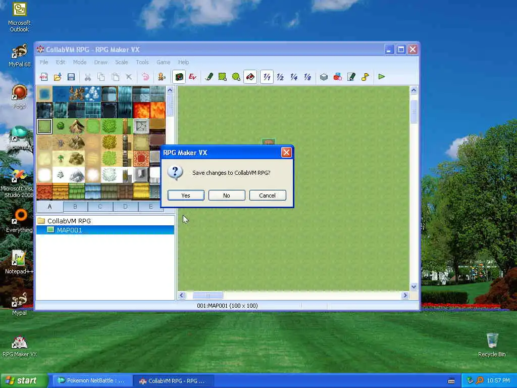Click the green Playtest arrow icon
Image resolution: width=517 pixels, height=388 pixels.
(x=382, y=77)
